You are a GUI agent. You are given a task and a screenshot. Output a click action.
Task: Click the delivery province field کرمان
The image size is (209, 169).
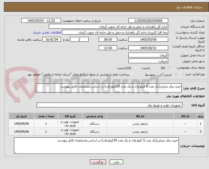coord(148,55)
